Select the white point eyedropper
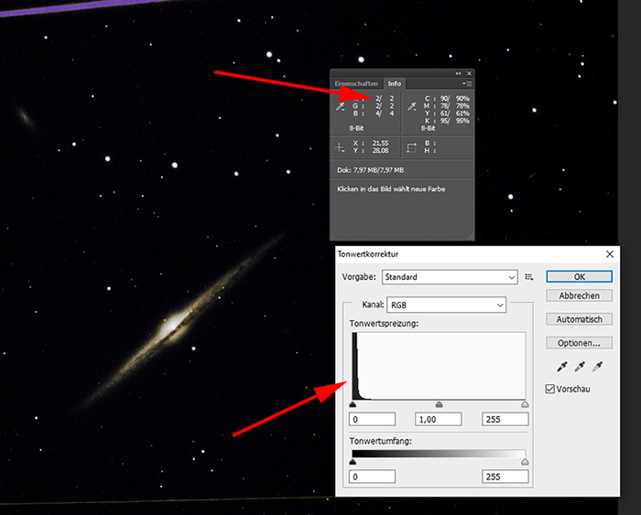641x515 pixels. point(598,366)
